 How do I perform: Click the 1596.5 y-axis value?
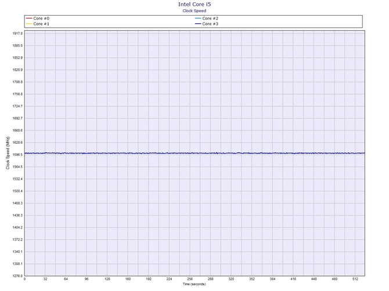(x=17, y=155)
